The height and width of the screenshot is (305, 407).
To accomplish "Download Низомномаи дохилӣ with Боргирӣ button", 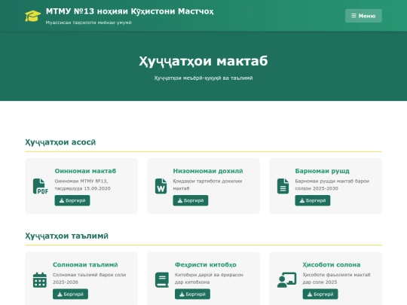I will coord(191,200).
